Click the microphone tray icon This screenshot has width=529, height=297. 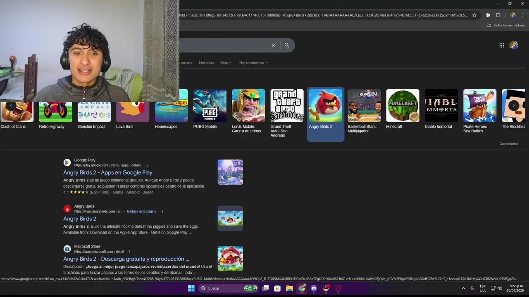point(472,288)
